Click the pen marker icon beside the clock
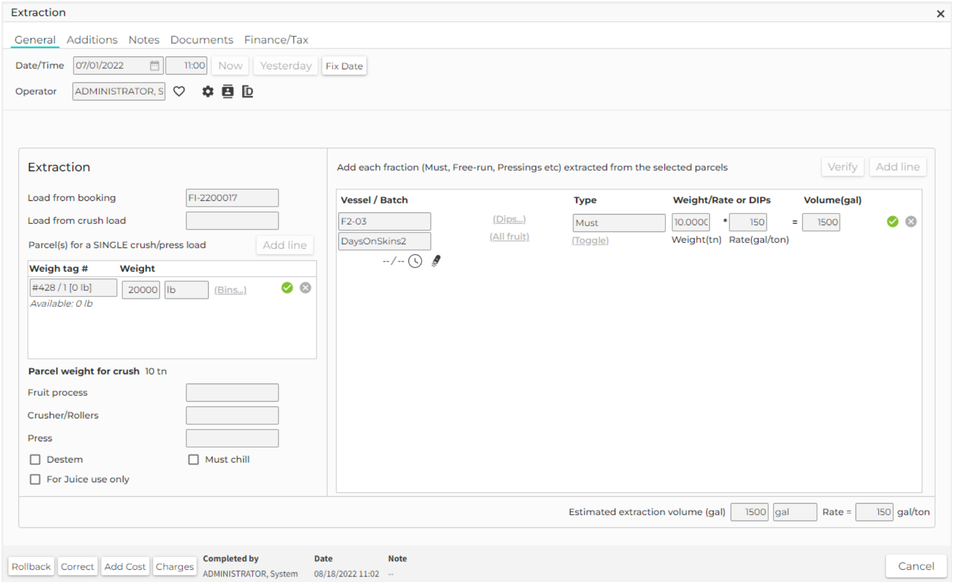 436,261
